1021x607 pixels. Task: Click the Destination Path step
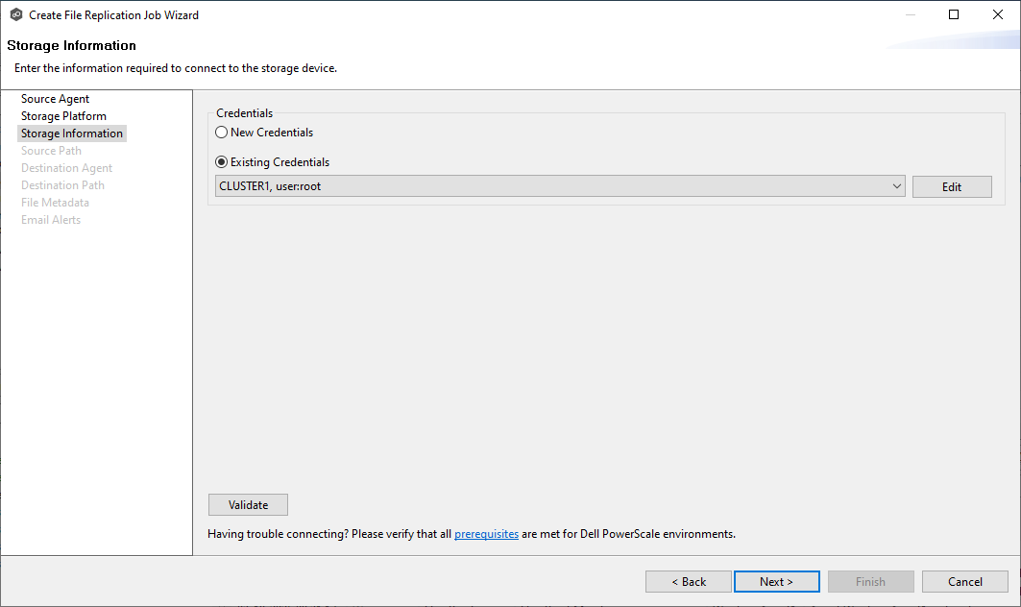point(62,185)
